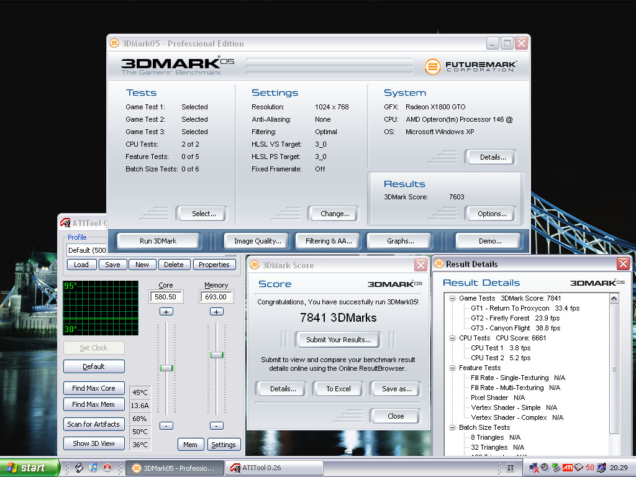Delete the ATITool profile
Image resolution: width=636 pixels, height=477 pixels.
[x=174, y=265]
